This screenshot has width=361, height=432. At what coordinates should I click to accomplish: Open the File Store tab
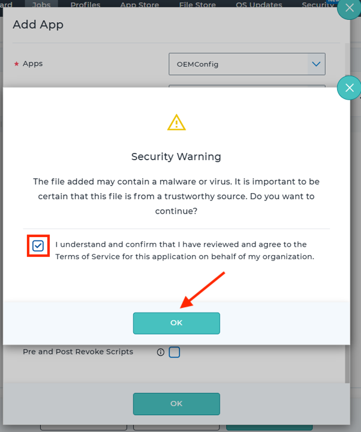point(197,4)
